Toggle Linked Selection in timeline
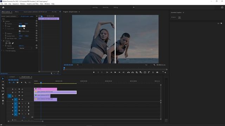The image size is (225, 126). click(x=18, y=83)
